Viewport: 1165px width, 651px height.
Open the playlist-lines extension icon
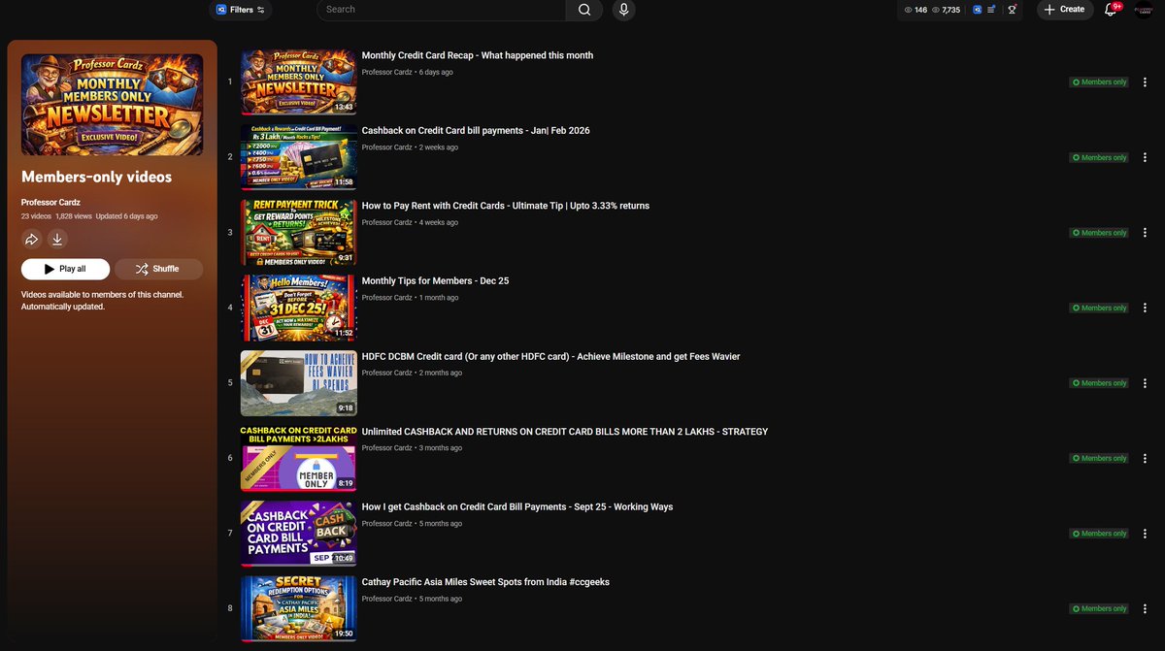[991, 10]
